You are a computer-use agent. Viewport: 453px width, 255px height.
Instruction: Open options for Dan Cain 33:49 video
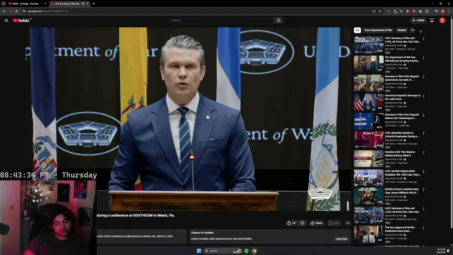click(x=423, y=39)
